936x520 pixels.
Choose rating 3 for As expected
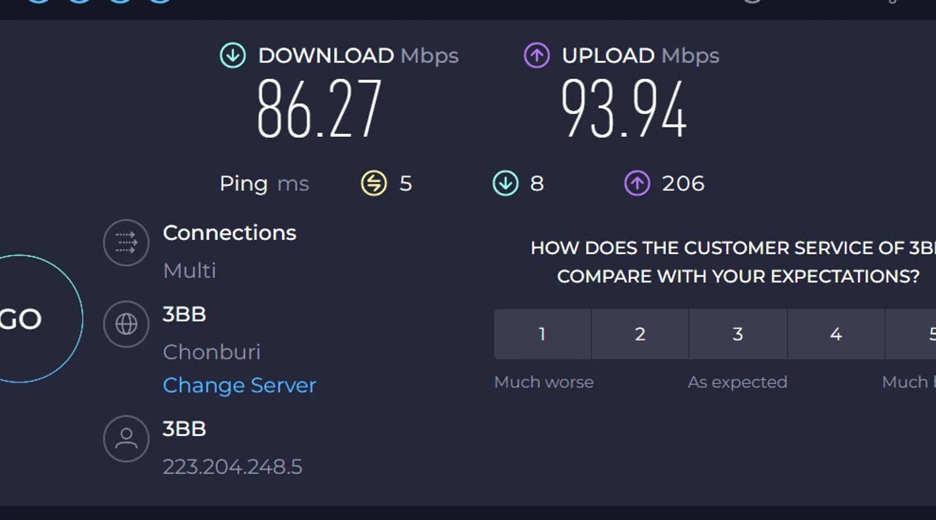(738, 334)
